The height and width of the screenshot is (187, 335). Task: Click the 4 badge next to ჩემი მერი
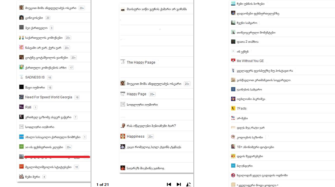coord(44,177)
